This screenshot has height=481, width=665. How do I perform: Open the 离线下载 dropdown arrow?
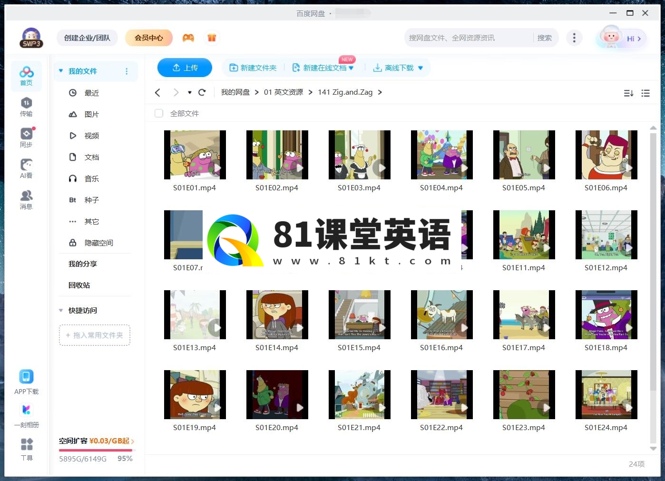coord(421,68)
